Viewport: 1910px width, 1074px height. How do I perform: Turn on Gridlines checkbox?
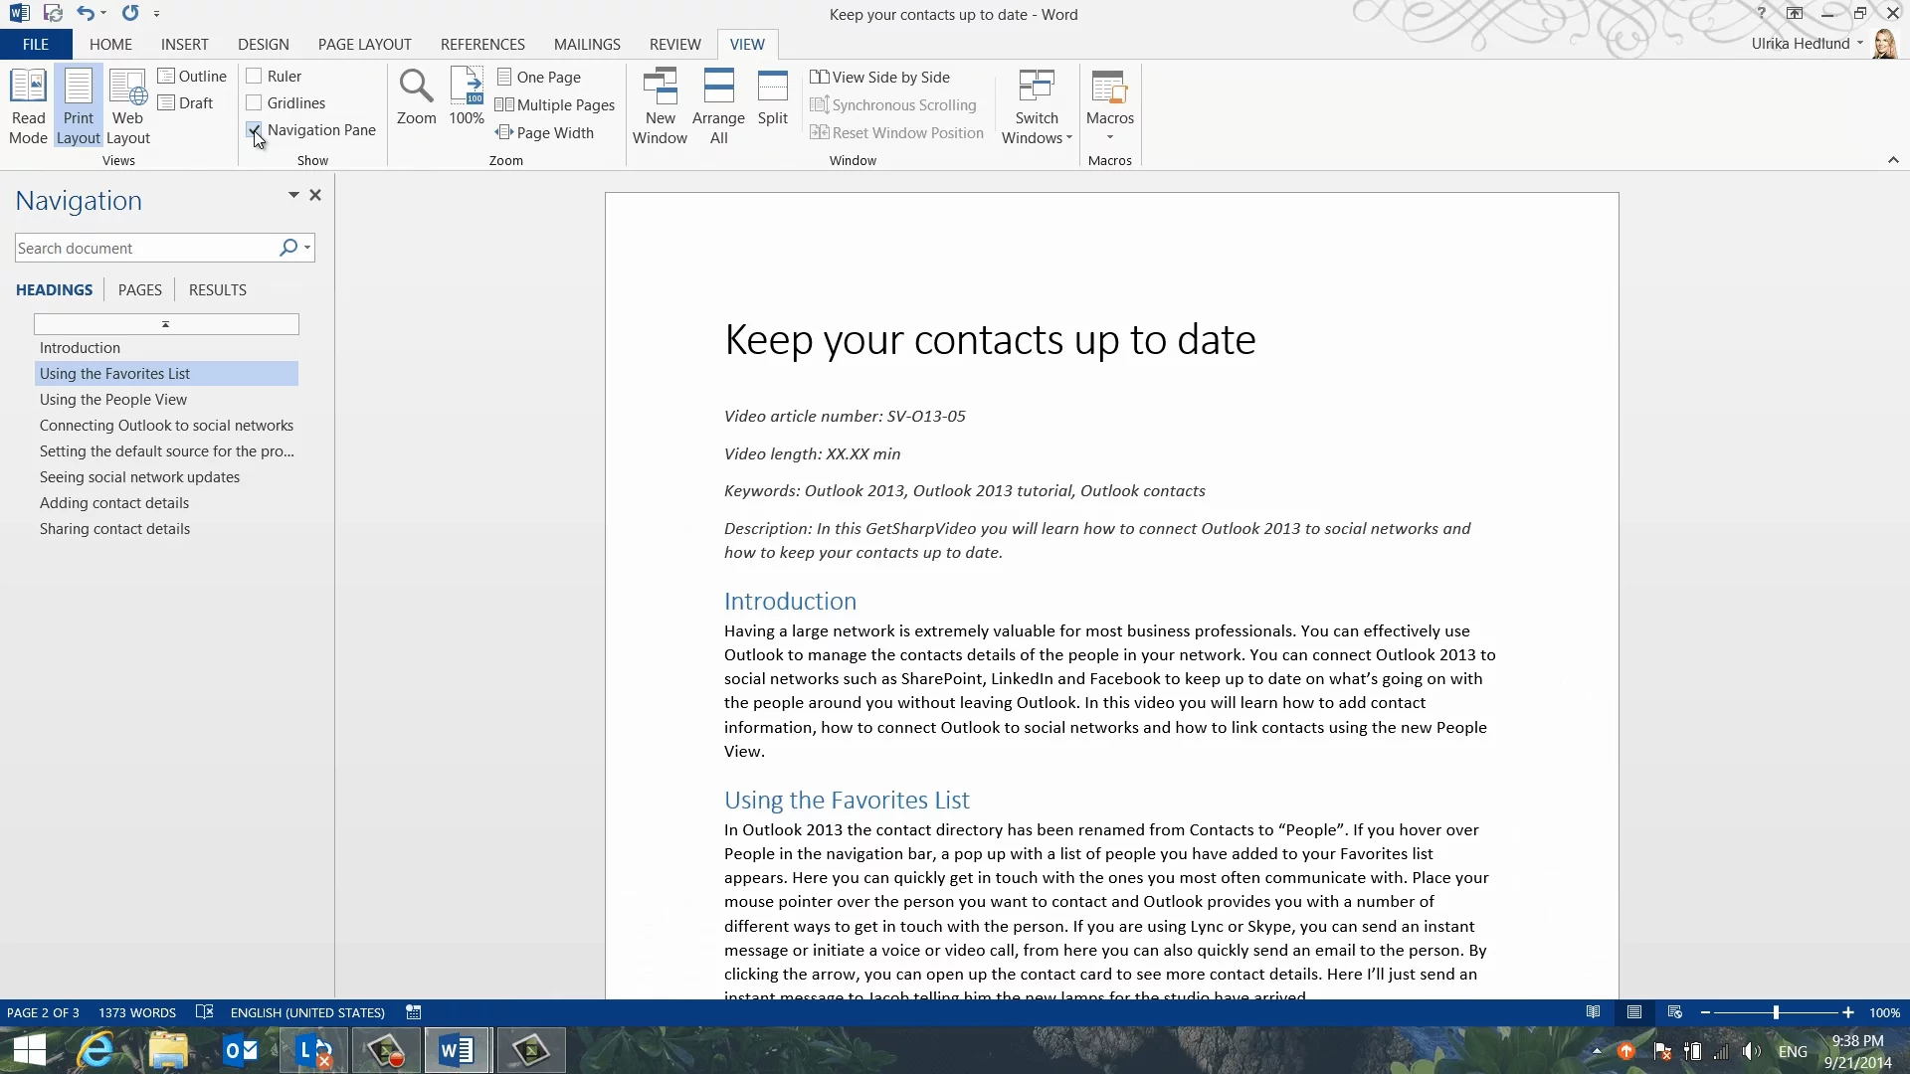point(254,103)
